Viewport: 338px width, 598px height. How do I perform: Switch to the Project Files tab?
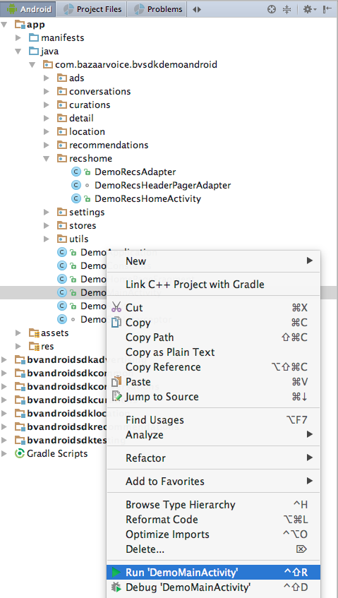pos(92,9)
